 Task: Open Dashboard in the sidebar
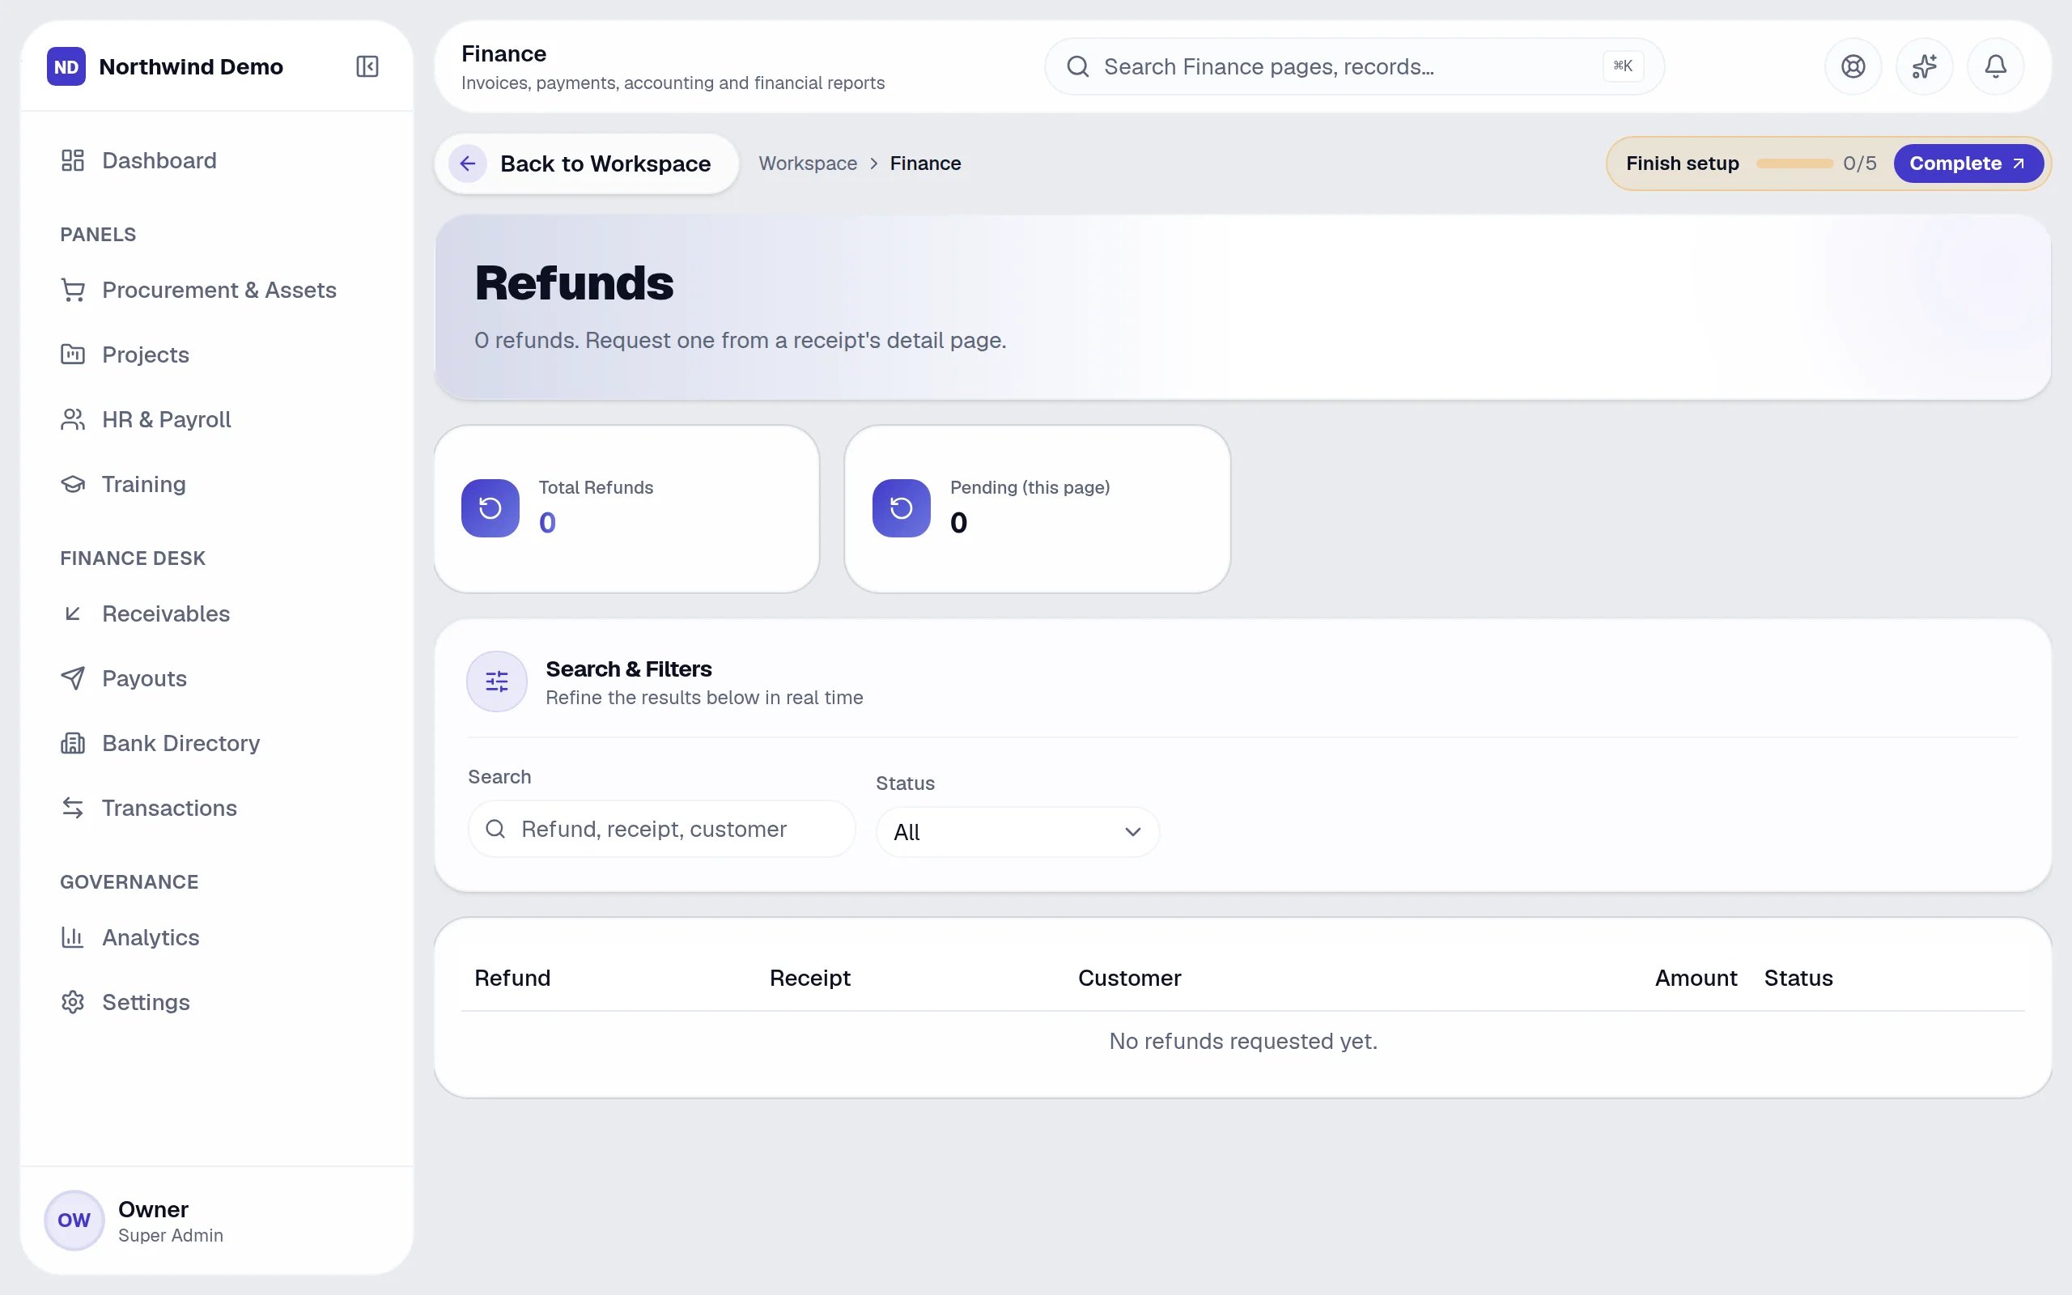217,160
